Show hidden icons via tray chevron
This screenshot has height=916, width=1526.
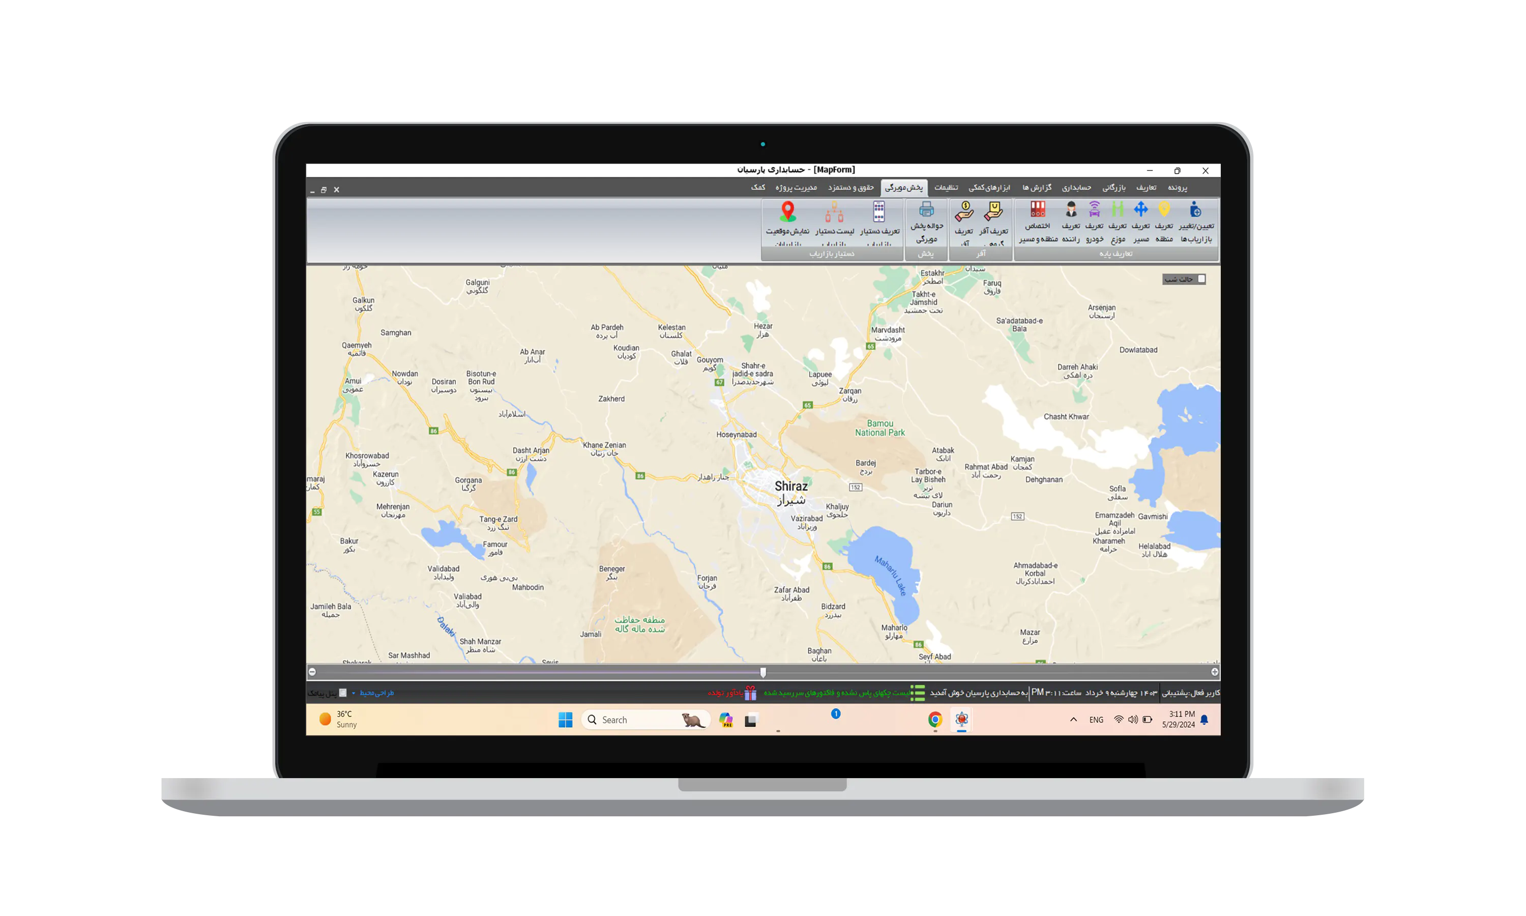coord(1073,720)
